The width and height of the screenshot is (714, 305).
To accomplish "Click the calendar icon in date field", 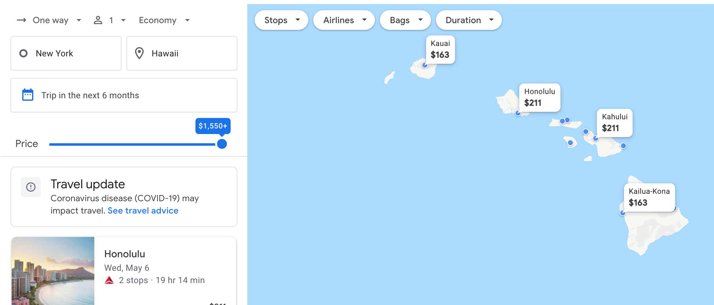I will [x=28, y=95].
